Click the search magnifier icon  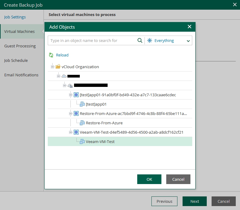tap(140, 41)
